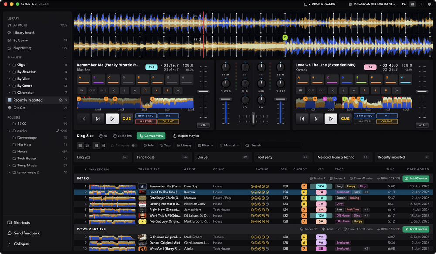436x254 pixels.
Task: Skip to next track on right deck
Action: point(317,119)
